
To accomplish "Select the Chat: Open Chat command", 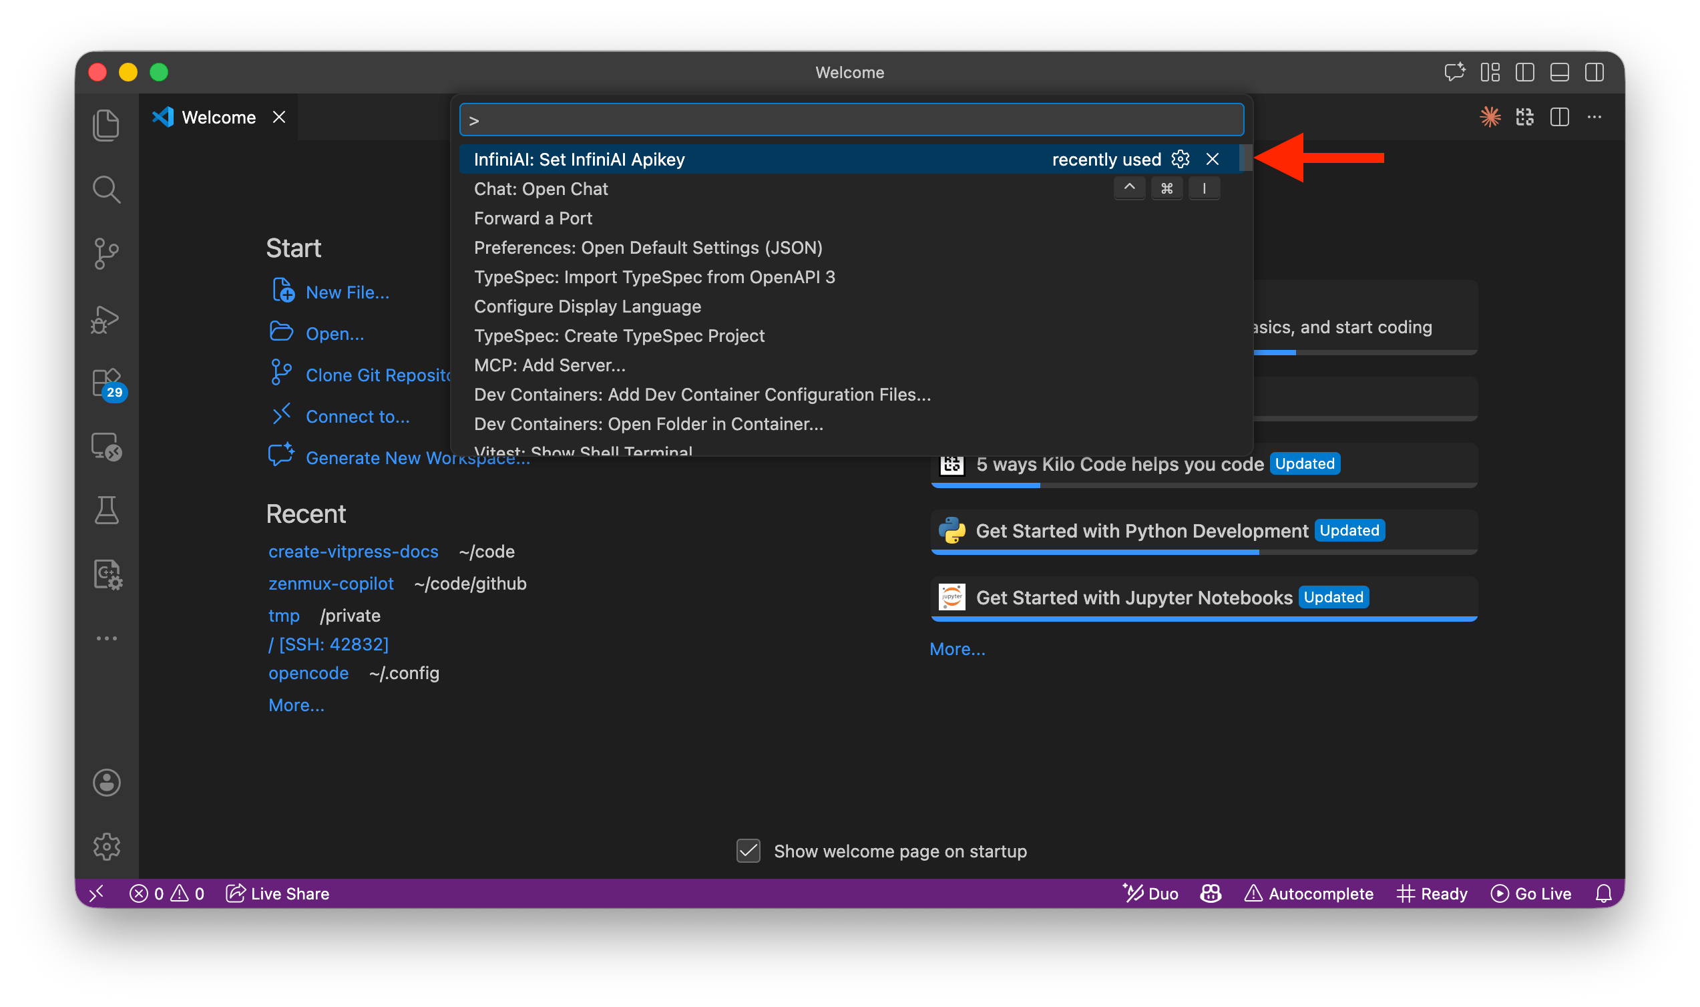I will [541, 188].
